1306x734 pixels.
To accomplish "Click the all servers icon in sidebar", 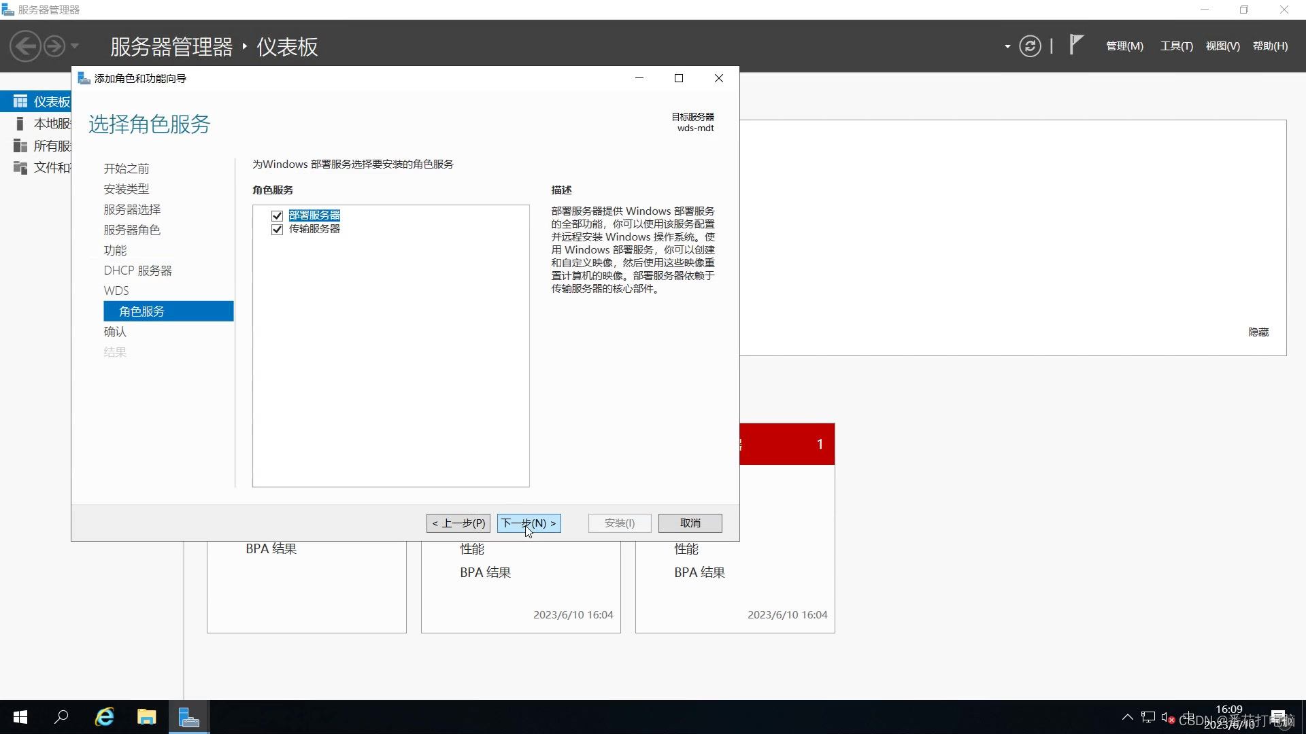I will click(20, 145).
